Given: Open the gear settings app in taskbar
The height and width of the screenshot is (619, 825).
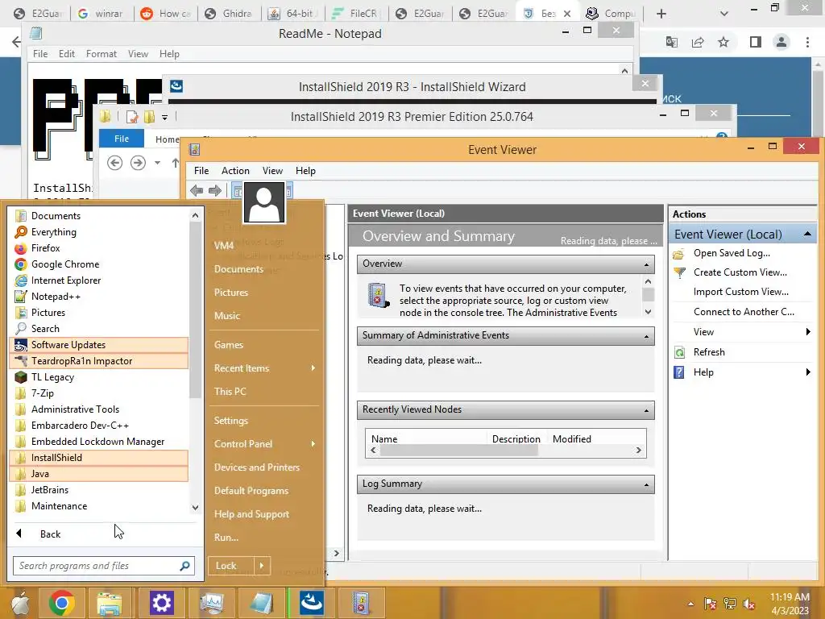Looking at the screenshot, I should pos(161,603).
